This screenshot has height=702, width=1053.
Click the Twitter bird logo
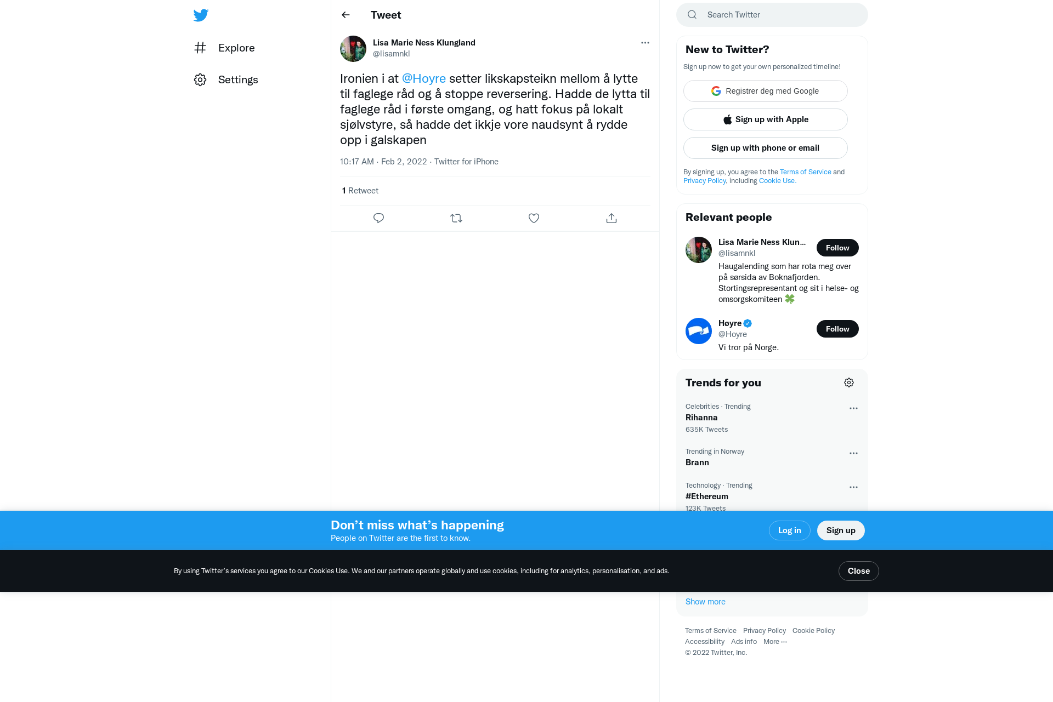(201, 15)
